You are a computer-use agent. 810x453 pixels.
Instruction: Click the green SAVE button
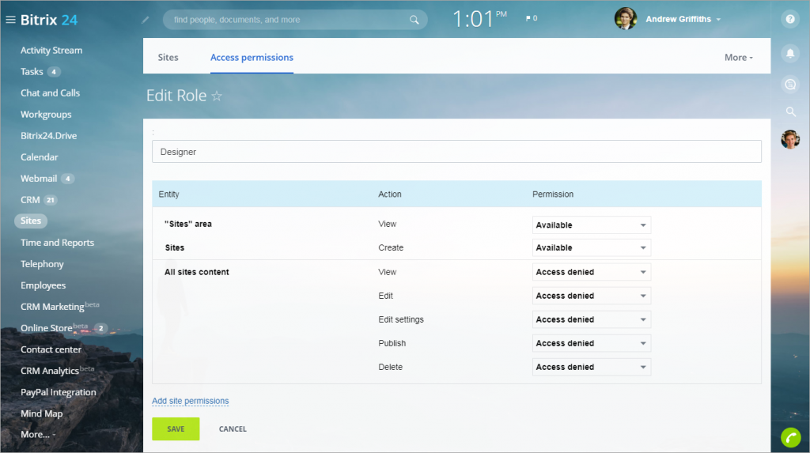click(176, 428)
